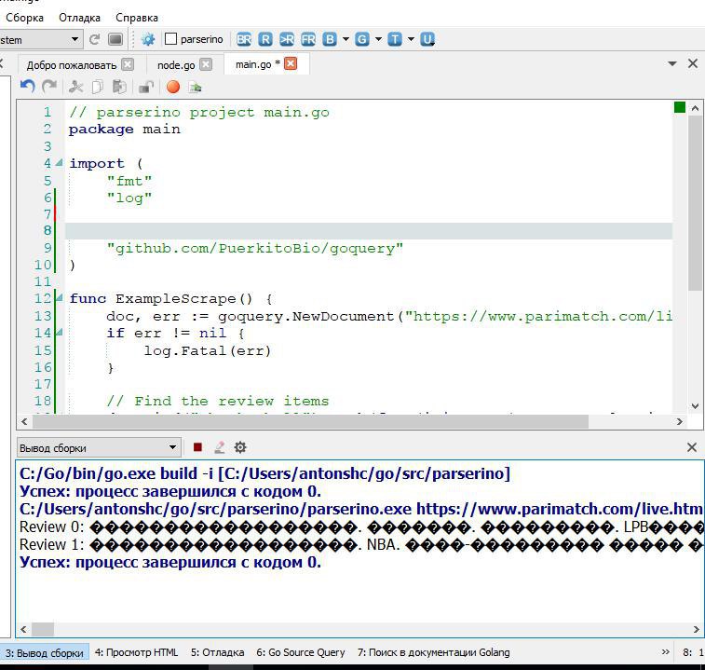Click the blue gear icon beside parserino
Image resolution: width=705 pixels, height=670 pixels.
pos(147,39)
